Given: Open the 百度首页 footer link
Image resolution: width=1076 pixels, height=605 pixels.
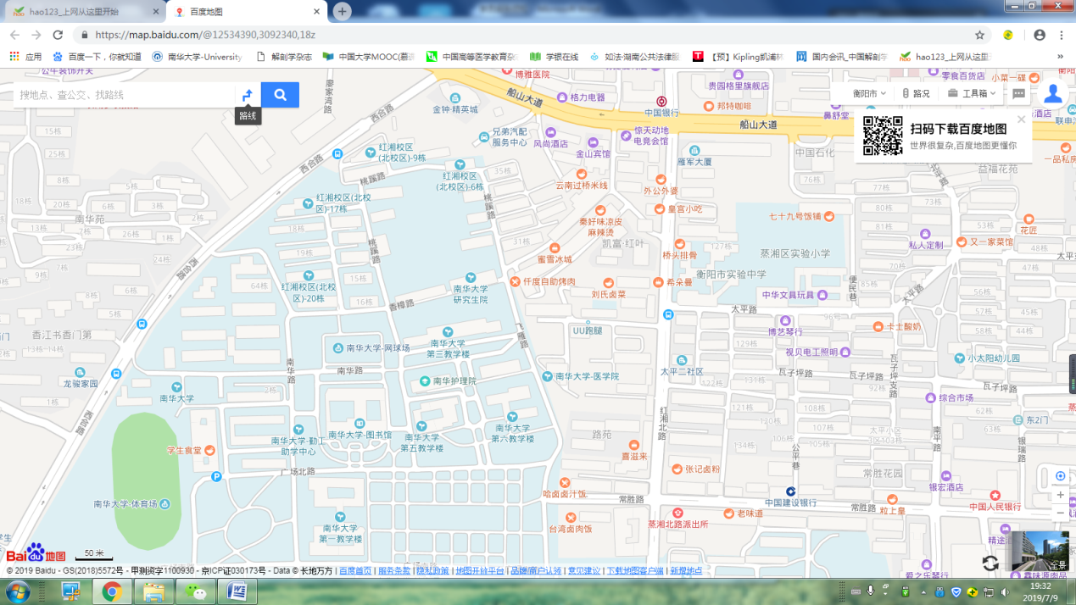Looking at the screenshot, I should (355, 571).
